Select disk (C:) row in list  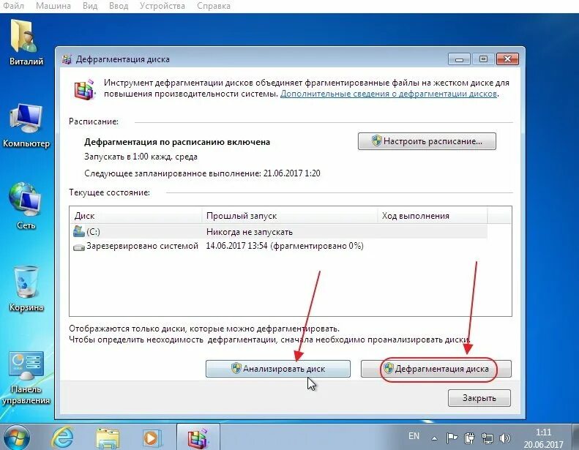click(x=278, y=232)
